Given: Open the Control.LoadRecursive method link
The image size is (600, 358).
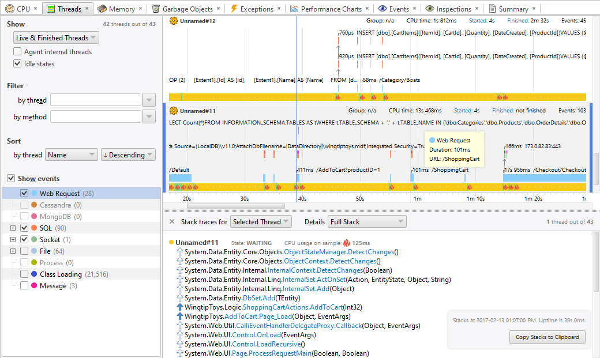Looking at the screenshot, I should click(x=267, y=344).
